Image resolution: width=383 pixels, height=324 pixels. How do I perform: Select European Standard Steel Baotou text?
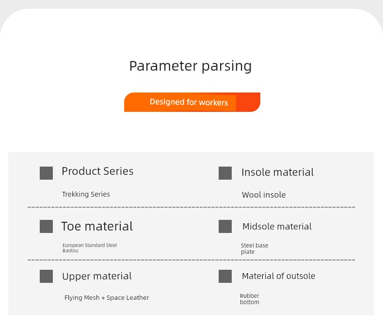(x=90, y=248)
